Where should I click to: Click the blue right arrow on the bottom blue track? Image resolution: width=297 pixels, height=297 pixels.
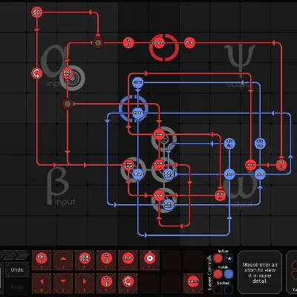pyautogui.click(x=146, y=235)
